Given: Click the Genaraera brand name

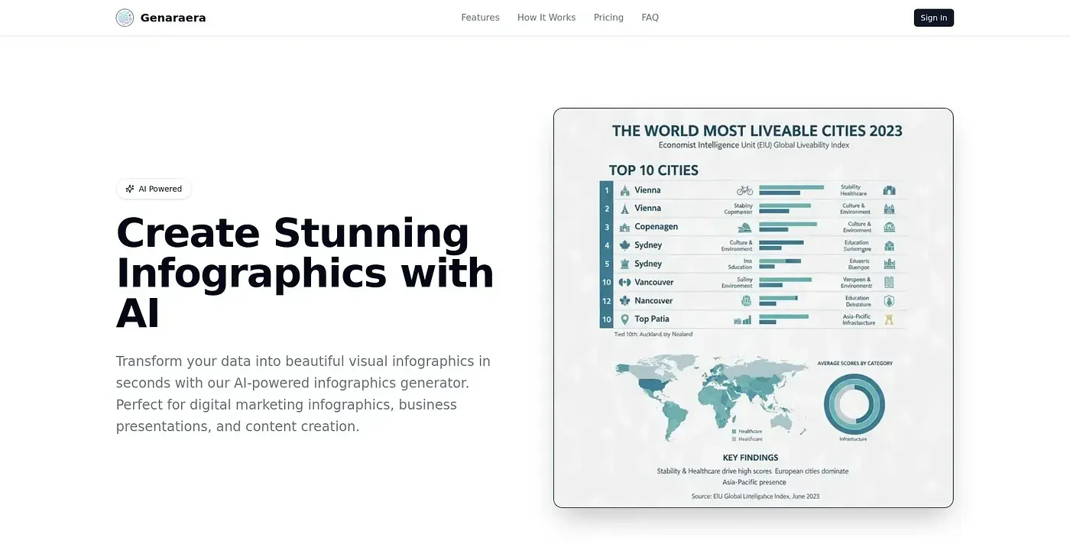Looking at the screenshot, I should click(173, 18).
